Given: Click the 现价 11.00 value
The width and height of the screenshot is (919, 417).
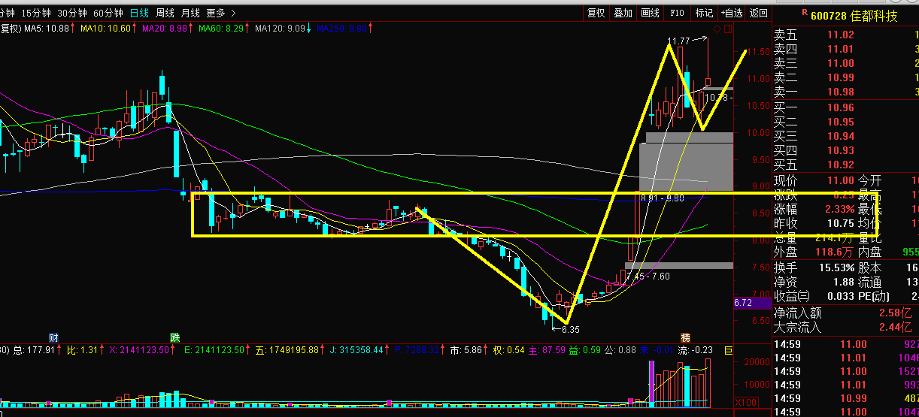Looking at the screenshot, I should pos(841,181).
